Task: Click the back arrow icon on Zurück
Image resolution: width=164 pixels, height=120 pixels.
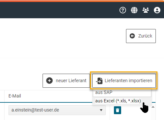Action: [x=132, y=36]
